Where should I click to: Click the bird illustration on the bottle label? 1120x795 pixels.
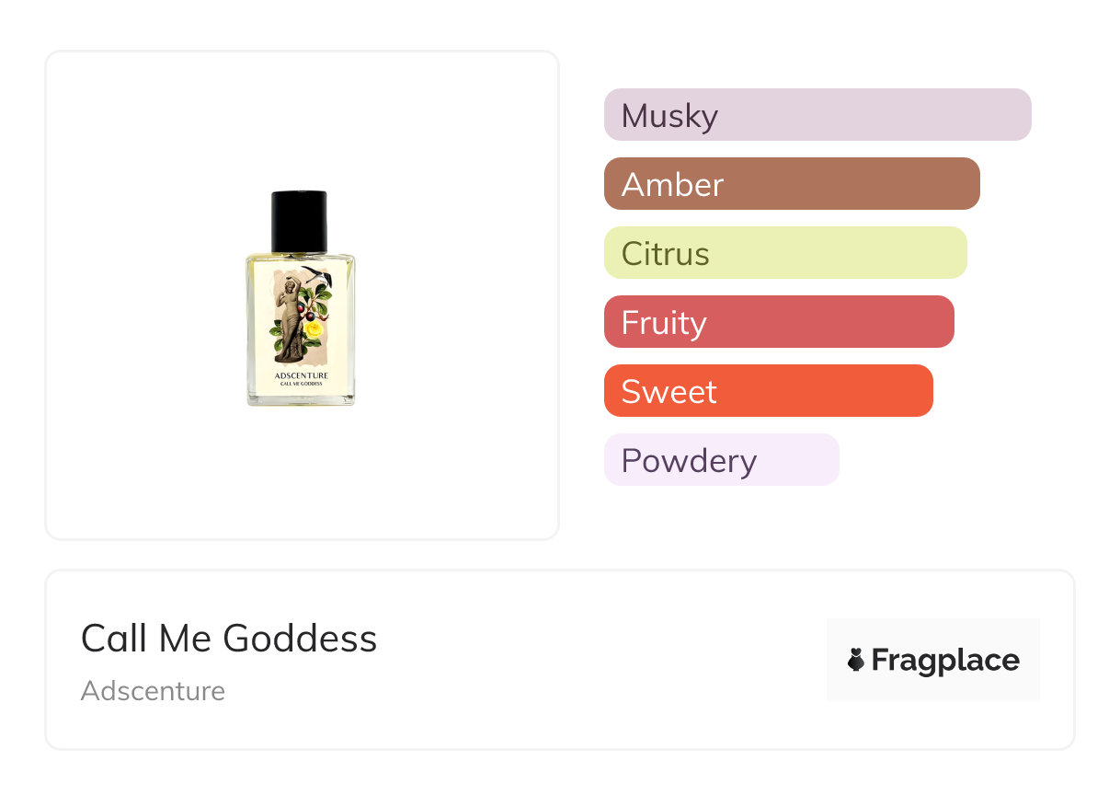click(317, 274)
